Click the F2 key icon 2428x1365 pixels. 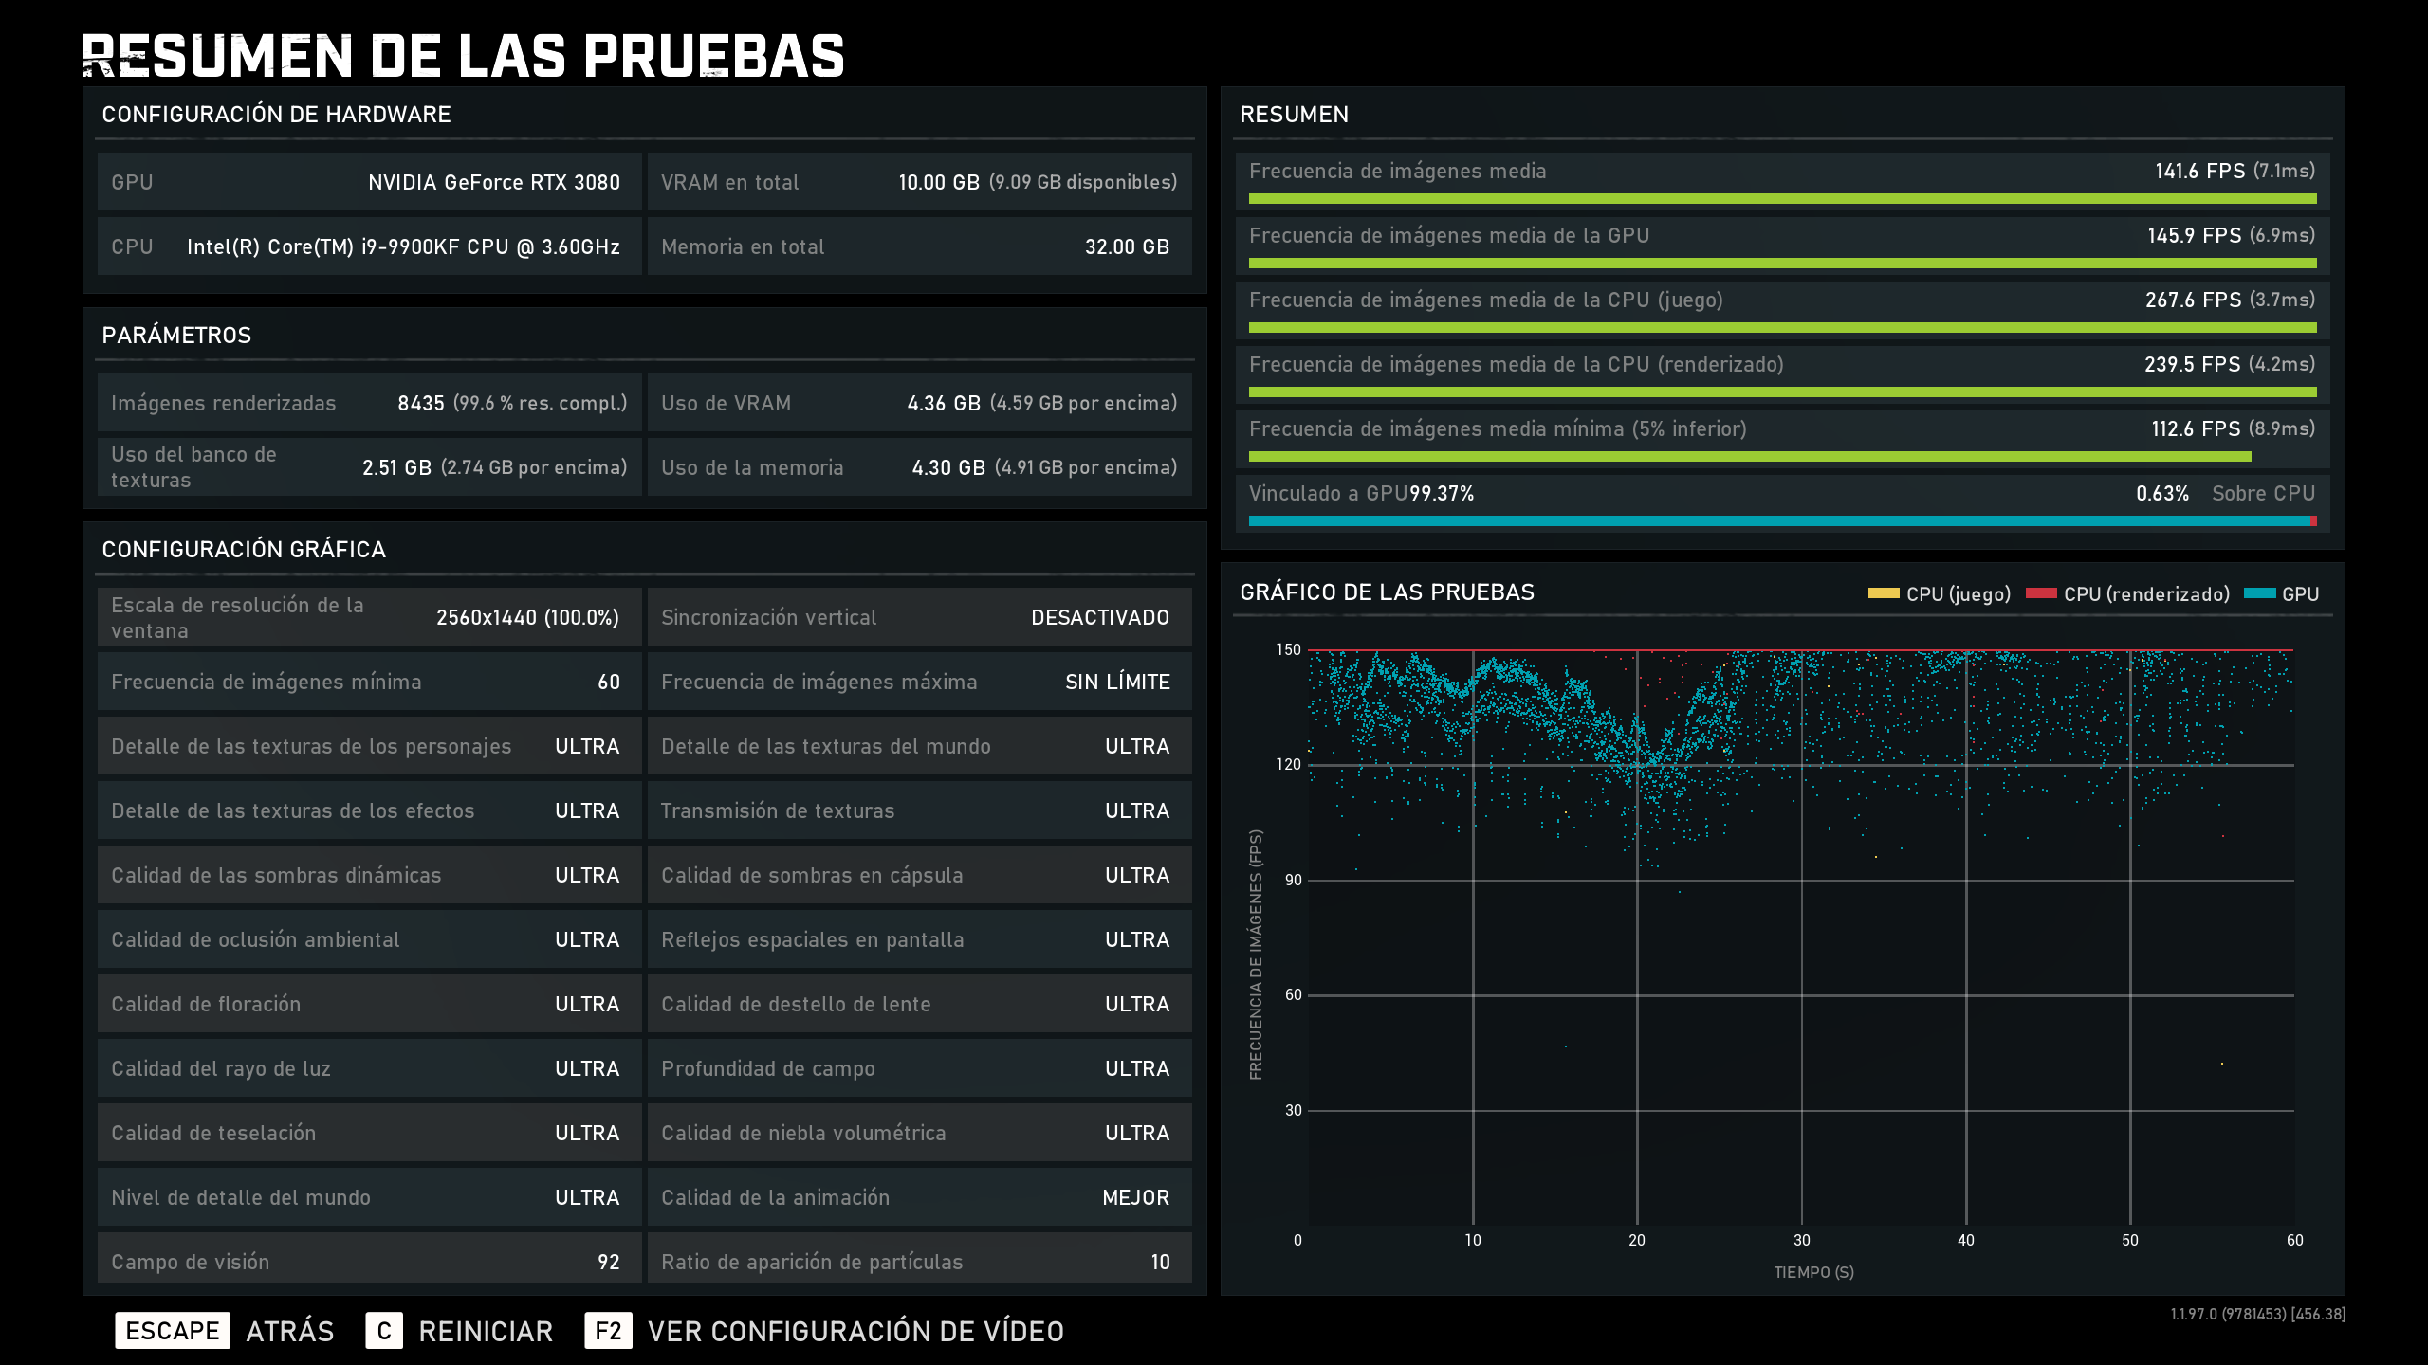[608, 1331]
